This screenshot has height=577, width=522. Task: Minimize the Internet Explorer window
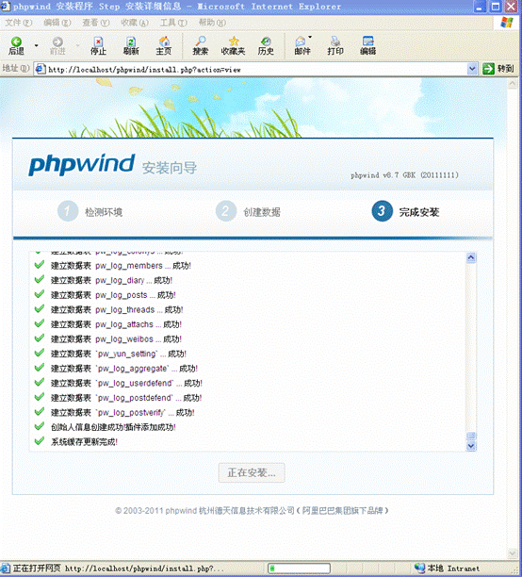[x=480, y=7]
